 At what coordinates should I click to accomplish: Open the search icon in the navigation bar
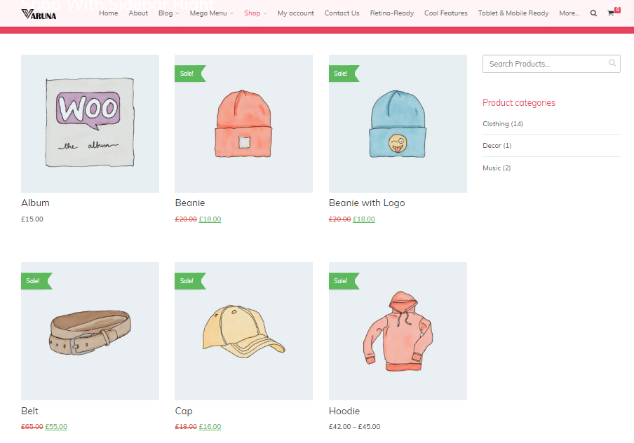pyautogui.click(x=593, y=13)
